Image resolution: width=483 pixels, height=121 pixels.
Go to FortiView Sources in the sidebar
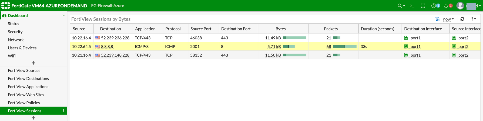(x=24, y=70)
